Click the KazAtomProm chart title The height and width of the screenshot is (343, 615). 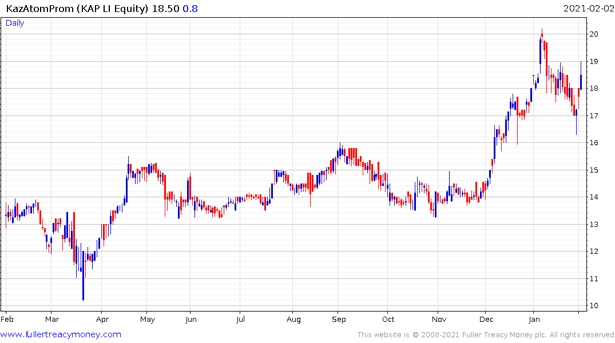pos(77,9)
